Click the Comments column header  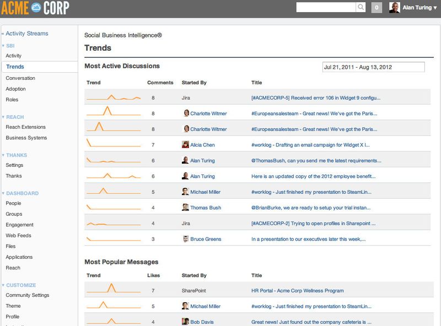click(x=160, y=83)
